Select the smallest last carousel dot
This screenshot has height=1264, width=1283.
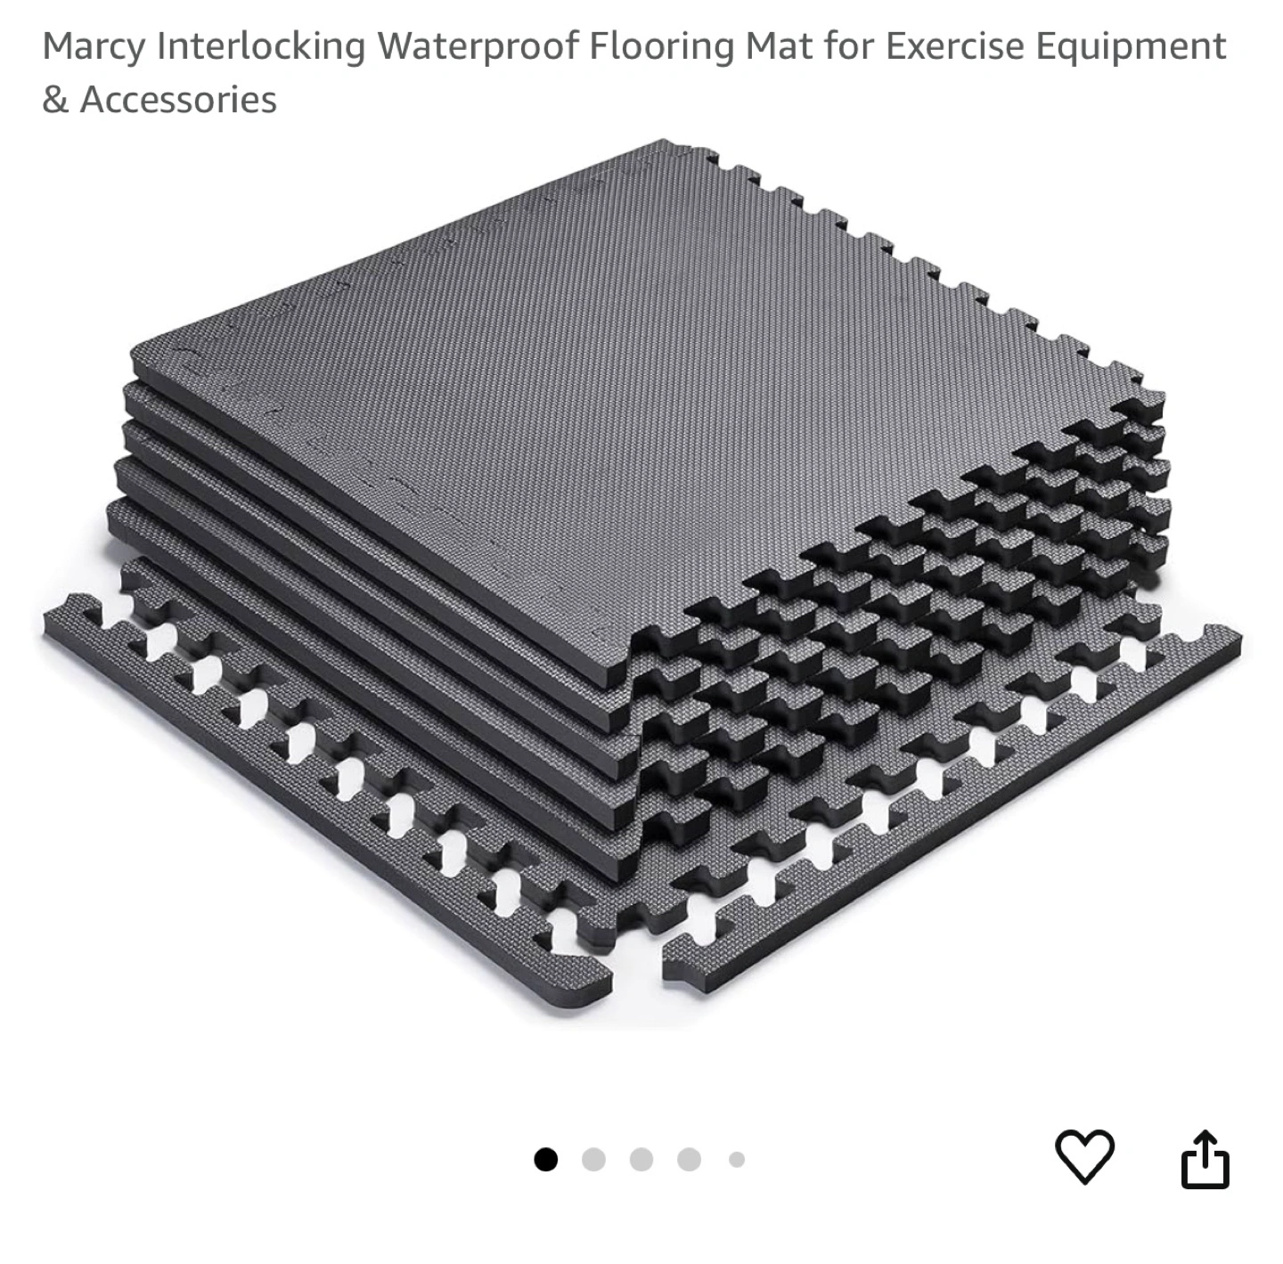point(737,1160)
